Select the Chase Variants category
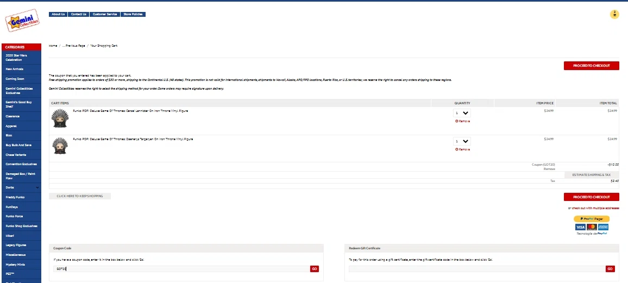Screen dimensions: 628x283 coord(21,155)
